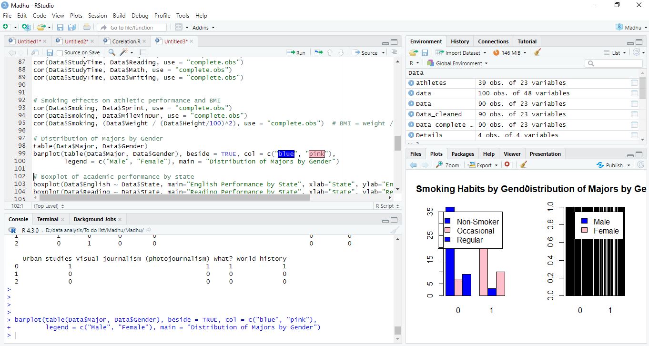Refresh the Environment pane

pos(637,52)
